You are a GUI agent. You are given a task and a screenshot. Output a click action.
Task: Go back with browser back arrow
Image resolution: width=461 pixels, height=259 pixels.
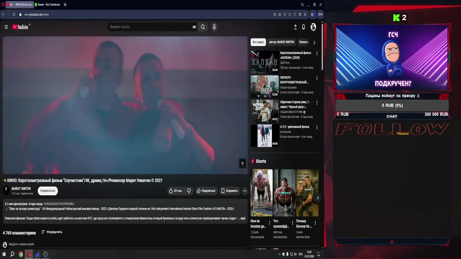[3, 14]
